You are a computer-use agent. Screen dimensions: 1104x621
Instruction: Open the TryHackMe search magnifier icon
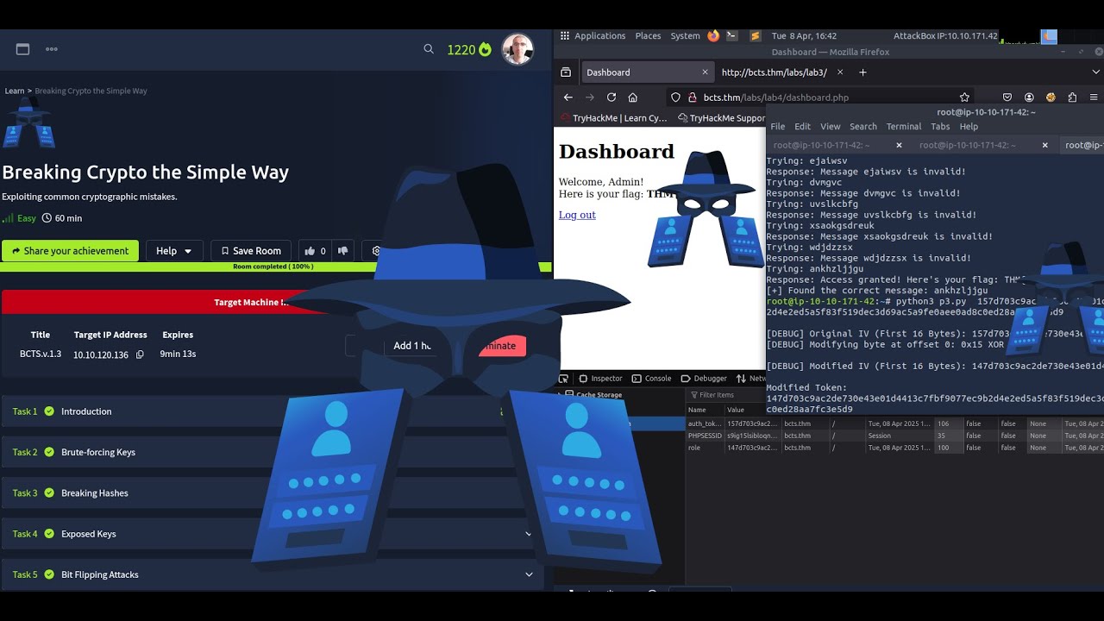pyautogui.click(x=429, y=49)
